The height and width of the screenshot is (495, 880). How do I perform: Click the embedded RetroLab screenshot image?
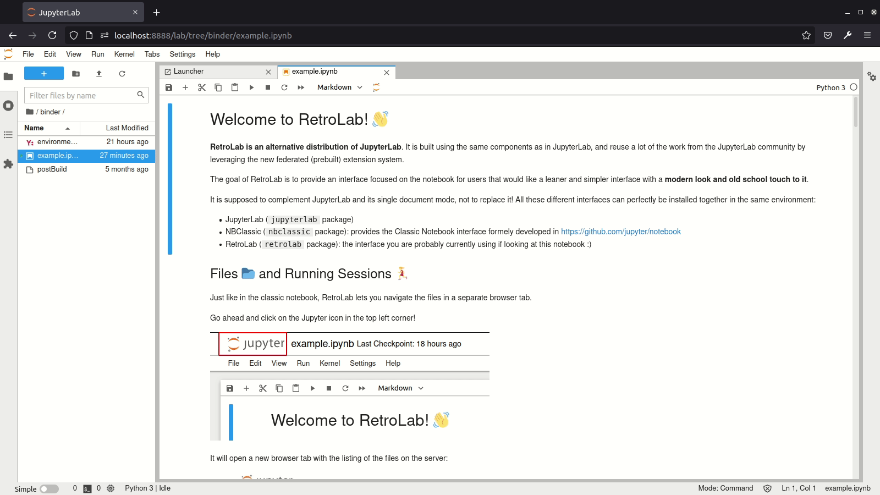pyautogui.click(x=350, y=386)
